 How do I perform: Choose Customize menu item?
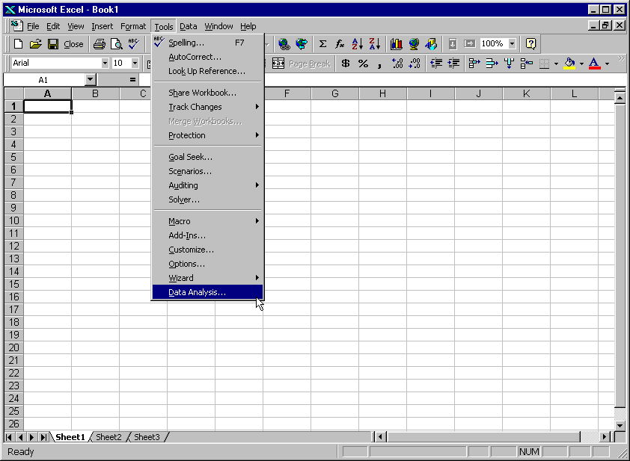[208, 250]
